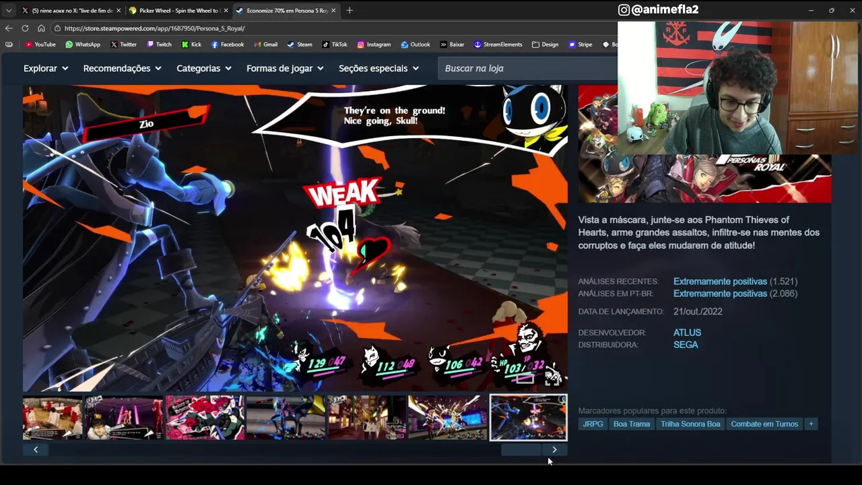Open PT-BR reviews 'Extremamente positivas' (2.086)
Screen dimensions: 862x485
(x=720, y=294)
